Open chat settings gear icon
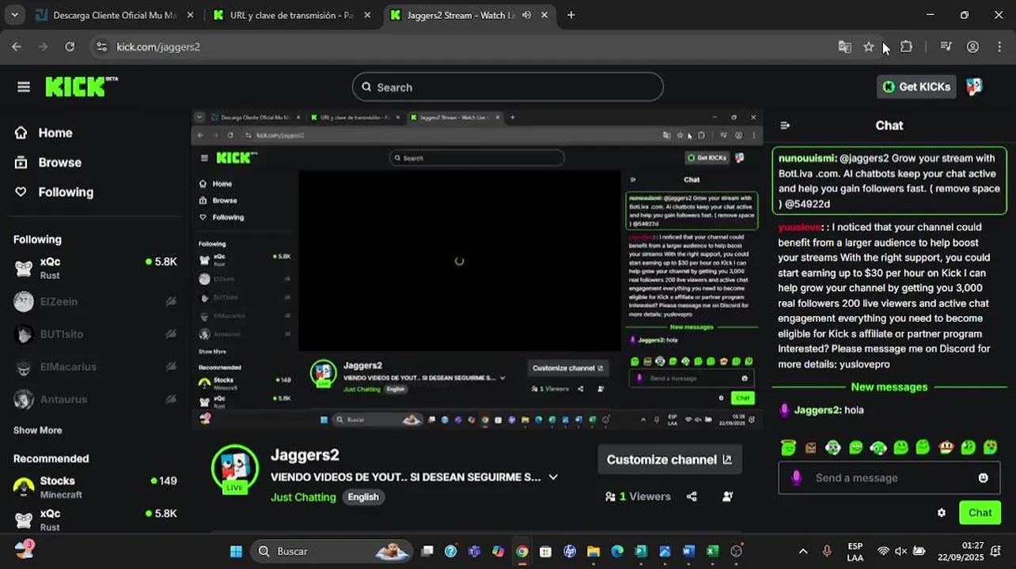Screen dimensions: 1016x569 [x=942, y=513]
